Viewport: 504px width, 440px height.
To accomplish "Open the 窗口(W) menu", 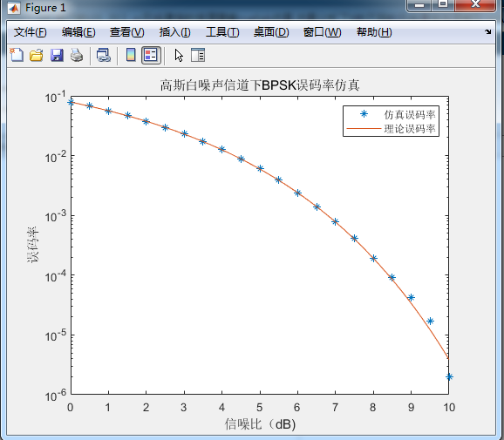I will click(322, 32).
